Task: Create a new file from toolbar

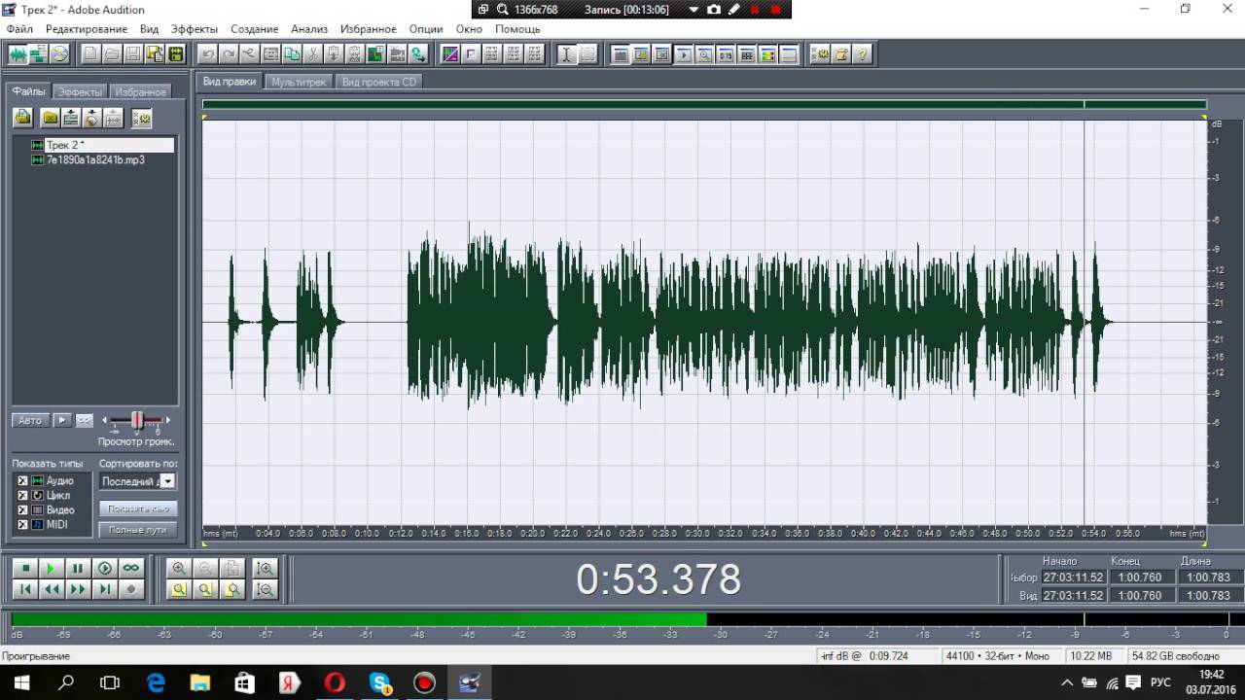Action: tap(90, 54)
